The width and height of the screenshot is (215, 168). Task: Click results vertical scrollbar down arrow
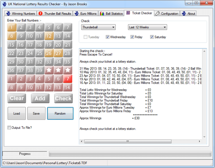coord(204,137)
